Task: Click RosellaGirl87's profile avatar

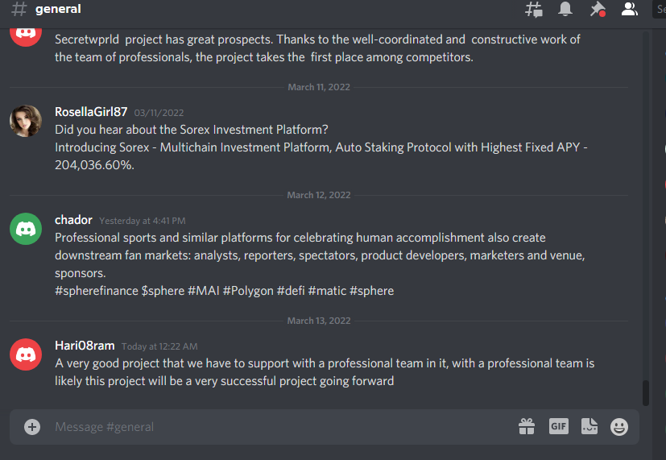Action: point(26,121)
